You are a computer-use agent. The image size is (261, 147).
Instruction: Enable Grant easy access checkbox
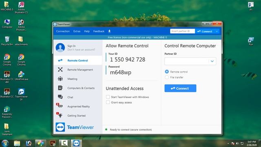click(x=108, y=102)
